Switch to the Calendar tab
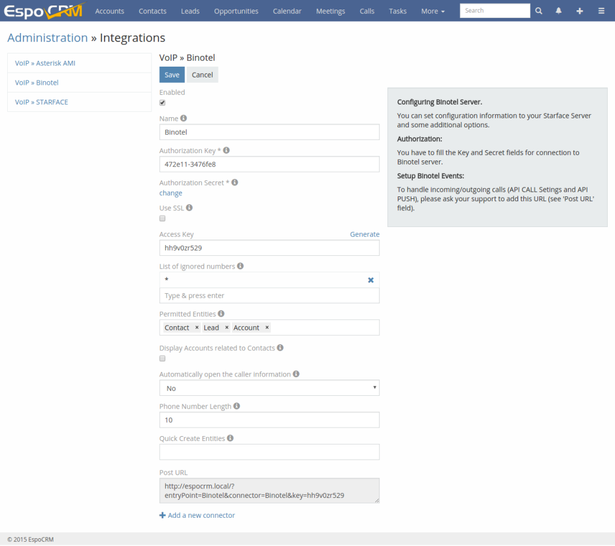Viewport: 615px width, 546px height. 287,11
